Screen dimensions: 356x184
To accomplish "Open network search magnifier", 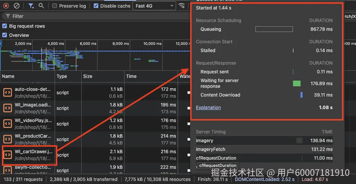I will coord(41,6).
